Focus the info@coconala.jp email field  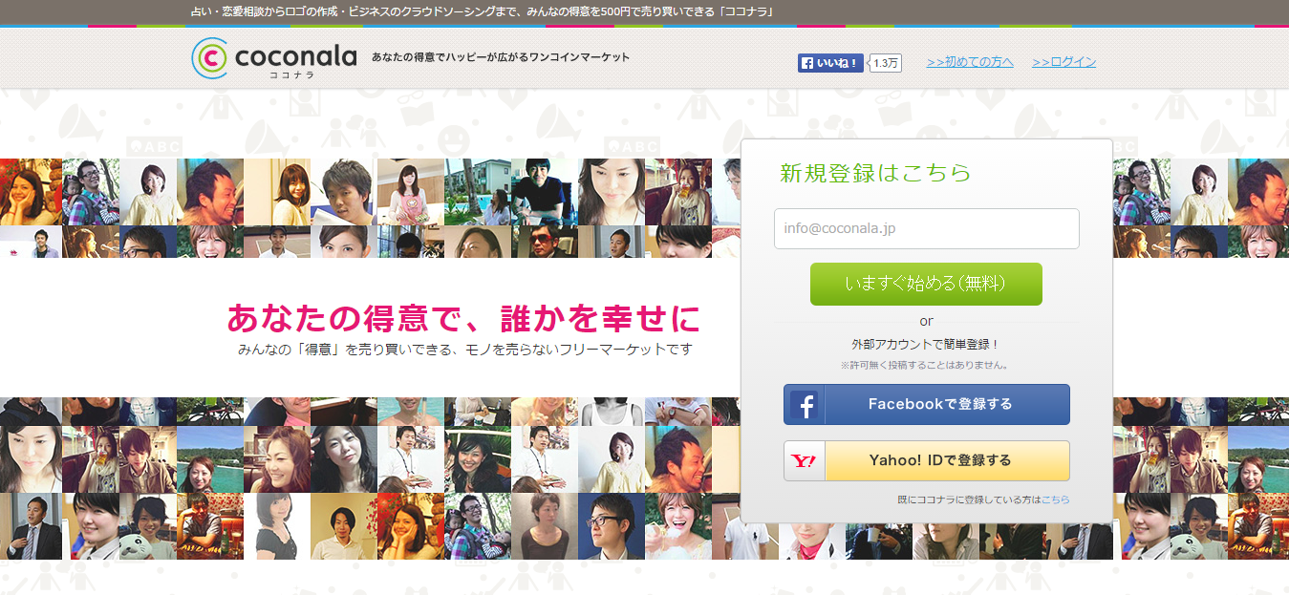(x=926, y=229)
